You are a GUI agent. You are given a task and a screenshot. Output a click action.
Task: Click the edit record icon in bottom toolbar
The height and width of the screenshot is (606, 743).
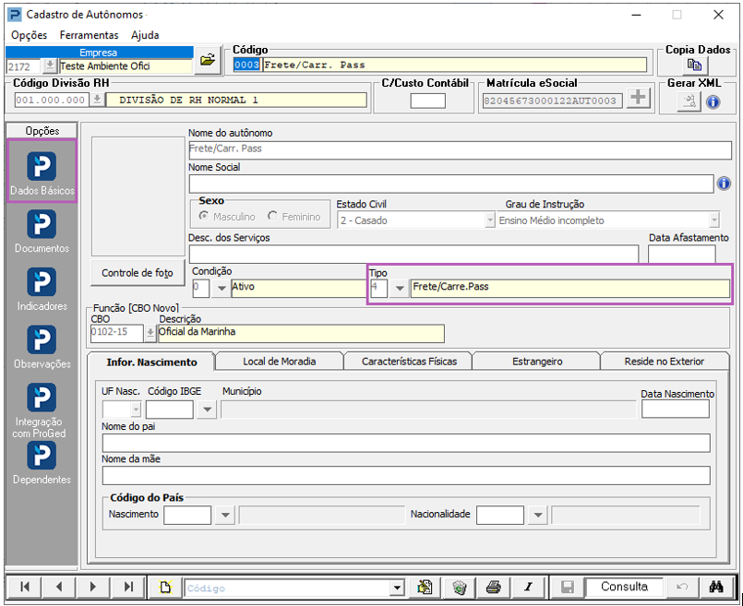[425, 588]
